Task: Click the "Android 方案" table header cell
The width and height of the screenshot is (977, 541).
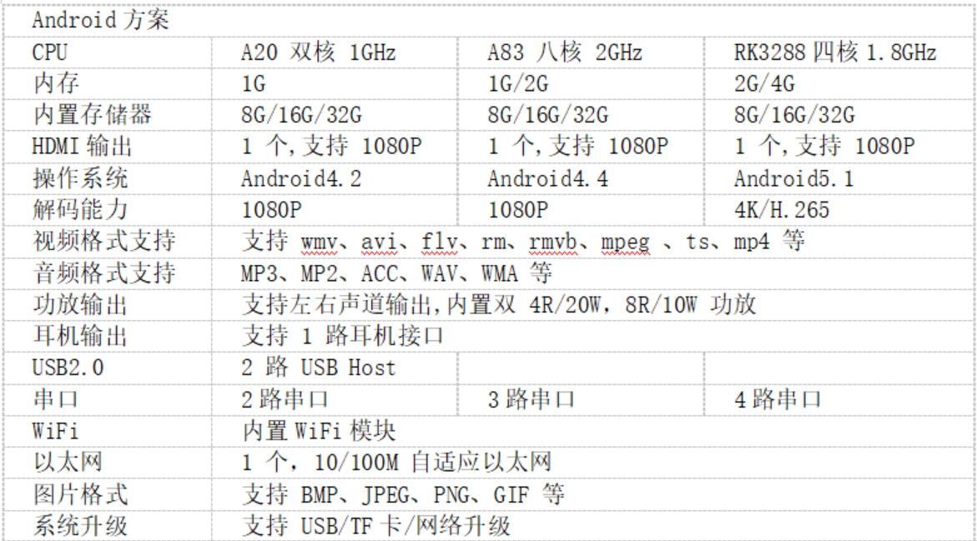Action: coord(100,21)
